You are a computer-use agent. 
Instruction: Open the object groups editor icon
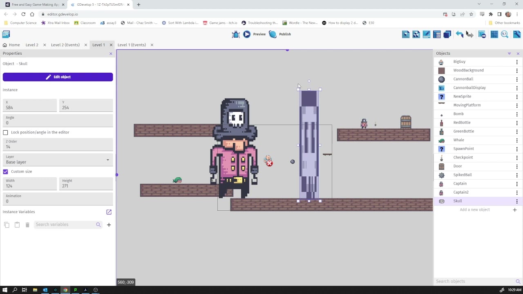click(x=416, y=34)
